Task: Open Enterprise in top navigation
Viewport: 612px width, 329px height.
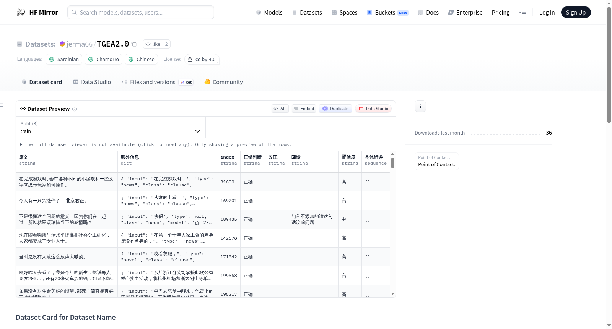Action: click(465, 13)
